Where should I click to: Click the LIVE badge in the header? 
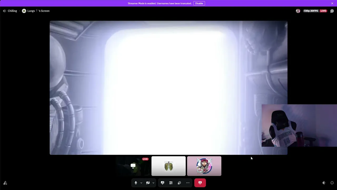pos(323,11)
